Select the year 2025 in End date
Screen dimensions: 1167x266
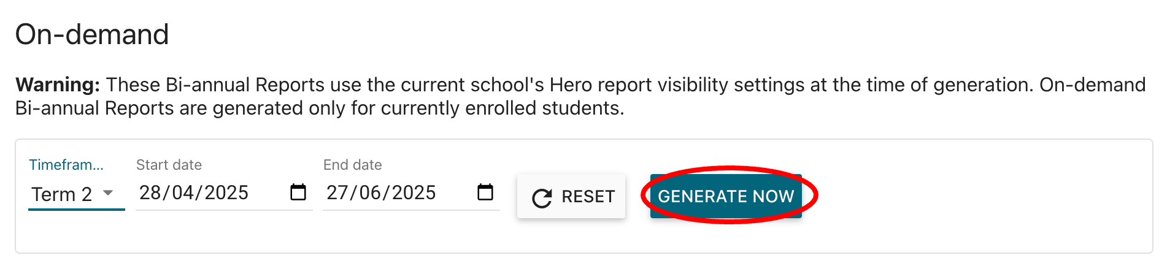tap(414, 193)
